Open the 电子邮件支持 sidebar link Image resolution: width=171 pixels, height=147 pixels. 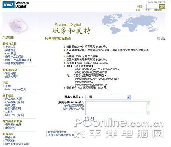pyautogui.click(x=13, y=124)
